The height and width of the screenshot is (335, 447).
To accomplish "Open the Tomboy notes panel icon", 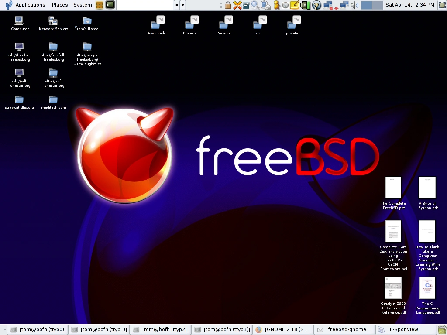I will coord(294,5).
